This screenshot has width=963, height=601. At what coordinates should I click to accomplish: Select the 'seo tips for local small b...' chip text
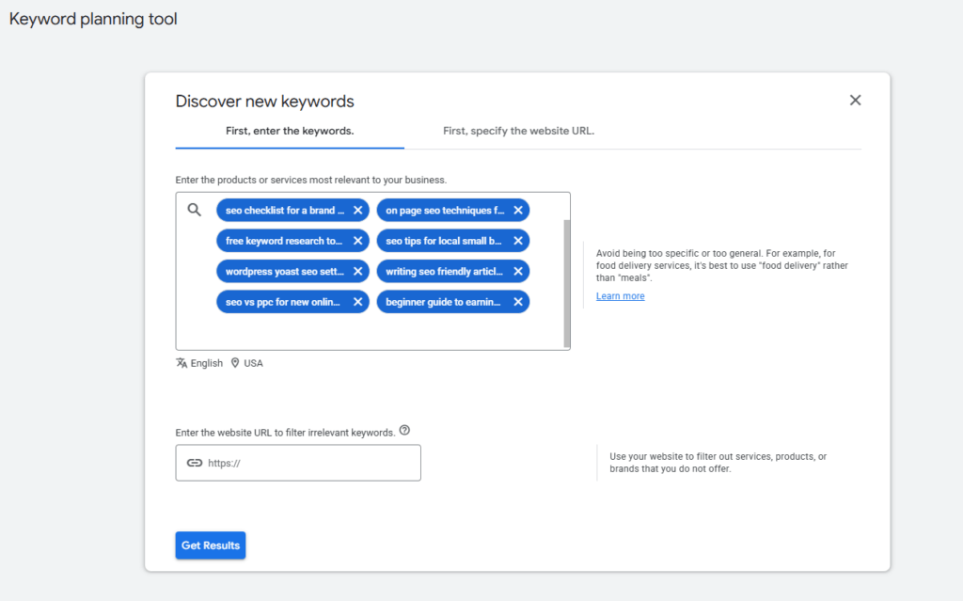click(x=444, y=241)
